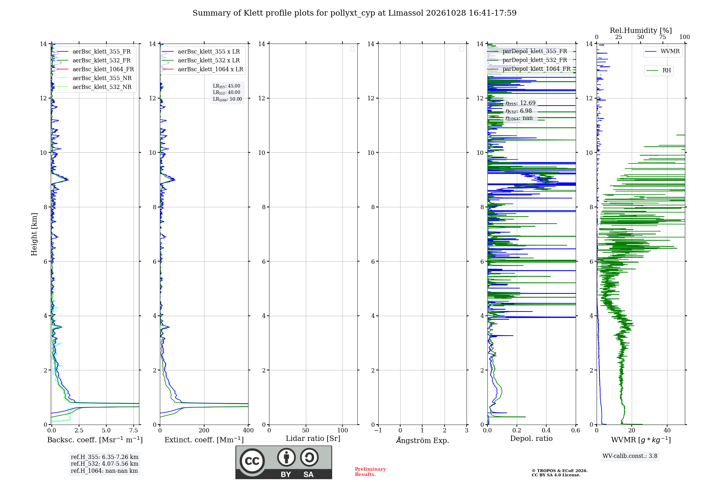Click the plot title Summary of Klett profile plots
Image resolution: width=709 pixels, height=482 pixels.
click(354, 13)
